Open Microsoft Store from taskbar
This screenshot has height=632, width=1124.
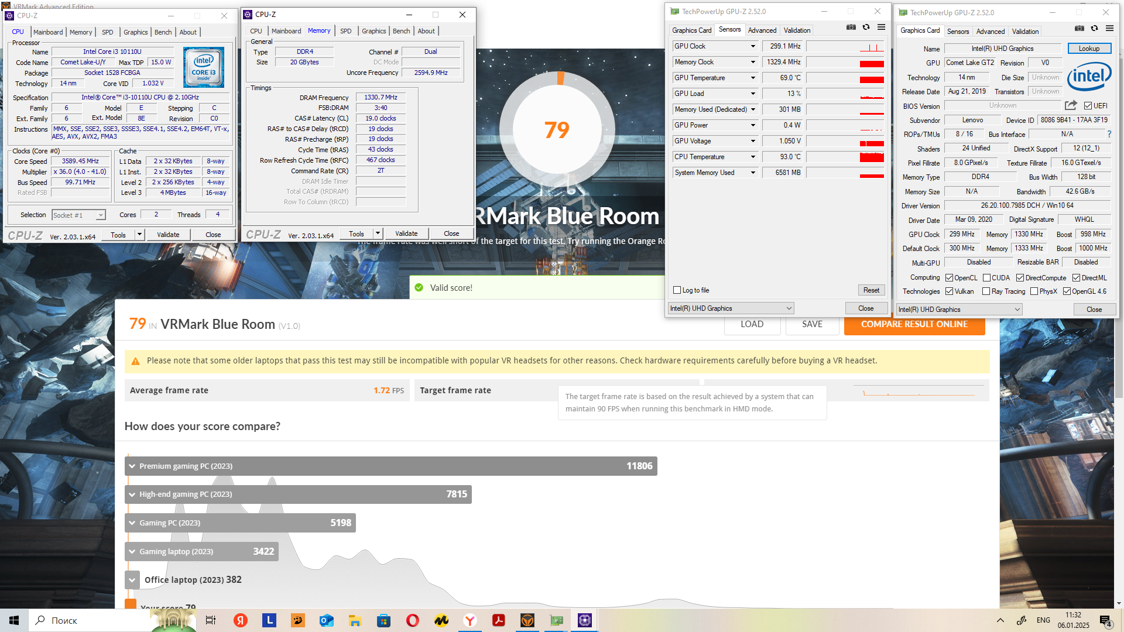click(x=384, y=620)
